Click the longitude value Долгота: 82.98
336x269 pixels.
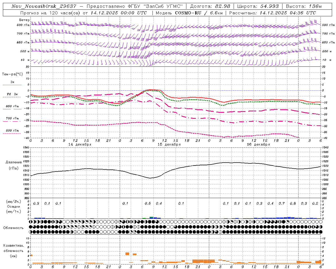pos(210,6)
